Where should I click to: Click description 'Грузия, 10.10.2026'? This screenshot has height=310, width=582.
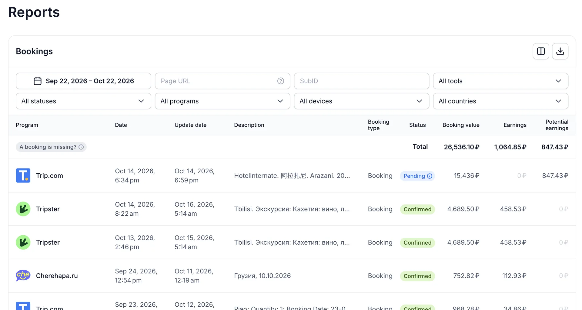(262, 276)
